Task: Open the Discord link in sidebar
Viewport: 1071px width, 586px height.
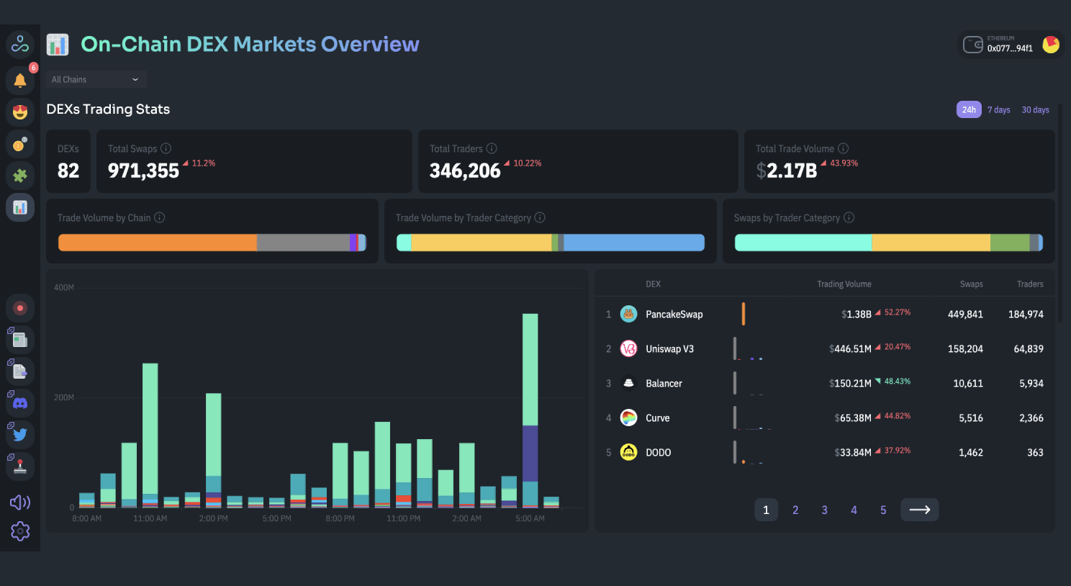Action: click(20, 403)
